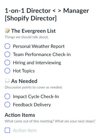Screen dimensions: 110x139
Task: Click the Action item placeholder field
Action: coord(25,130)
